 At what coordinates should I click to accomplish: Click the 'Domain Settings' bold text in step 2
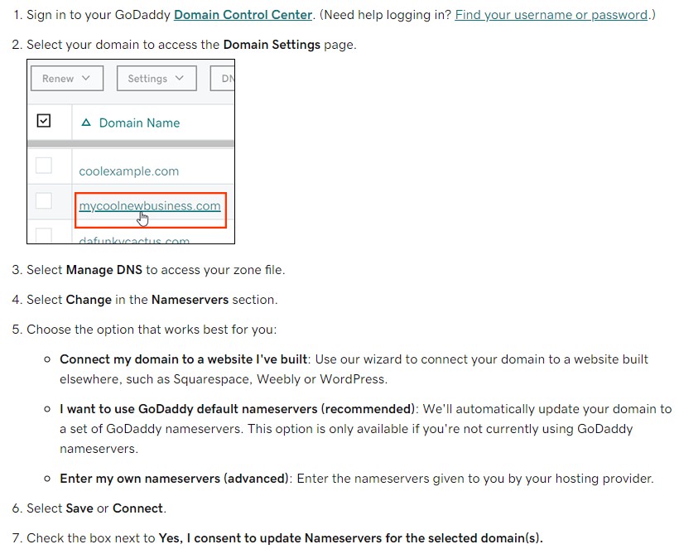click(272, 45)
